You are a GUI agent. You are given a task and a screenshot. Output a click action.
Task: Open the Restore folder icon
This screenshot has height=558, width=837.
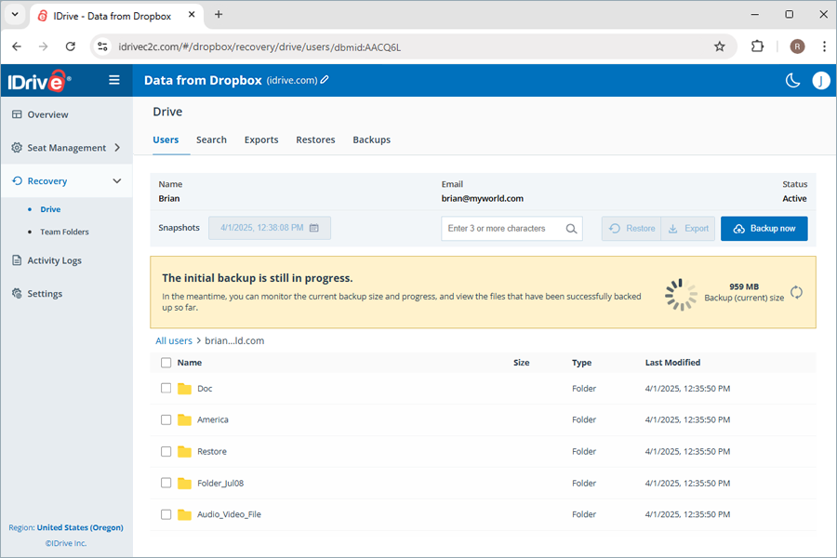(x=184, y=452)
